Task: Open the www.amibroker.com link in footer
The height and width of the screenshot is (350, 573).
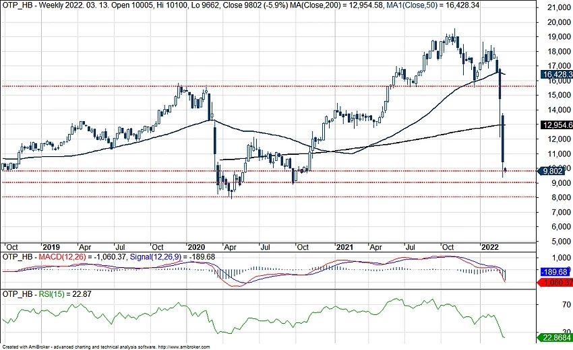Action: tap(184, 347)
